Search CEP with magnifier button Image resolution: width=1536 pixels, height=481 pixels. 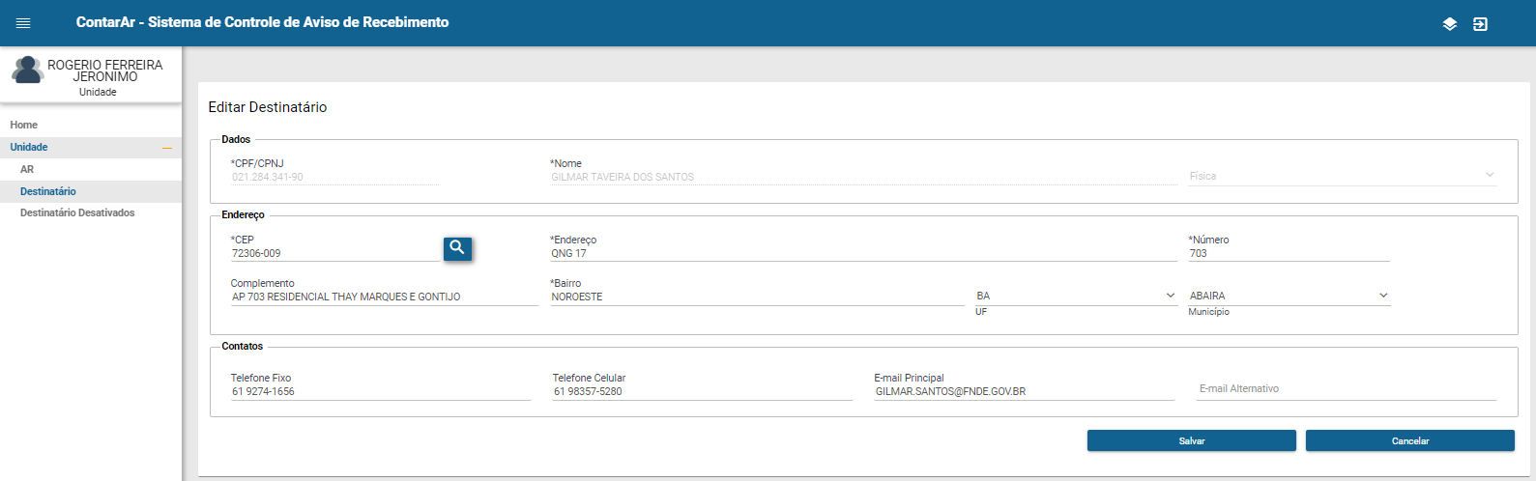[x=457, y=248]
